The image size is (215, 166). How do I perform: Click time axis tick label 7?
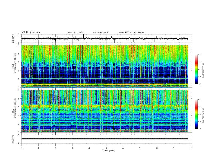[140, 148]
